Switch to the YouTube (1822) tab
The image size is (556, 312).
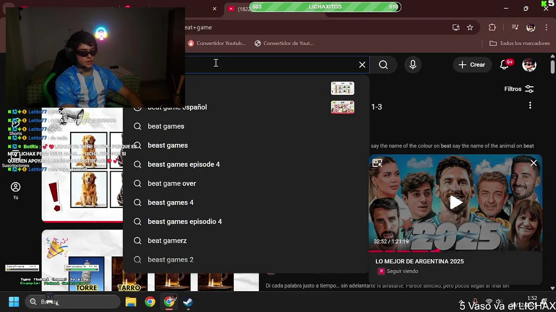tap(239, 9)
